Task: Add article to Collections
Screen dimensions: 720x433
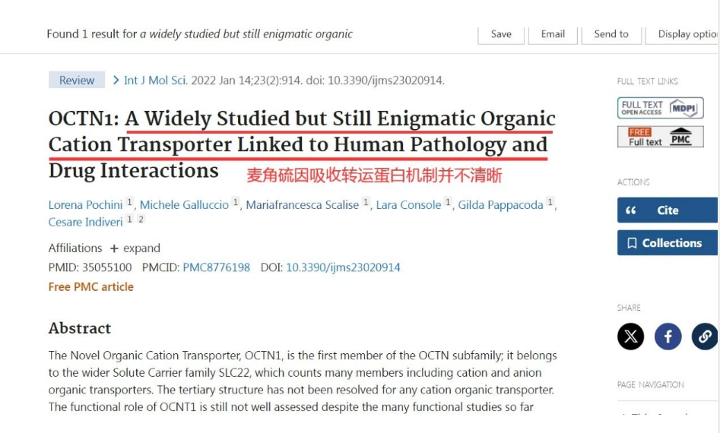Action: tap(667, 243)
